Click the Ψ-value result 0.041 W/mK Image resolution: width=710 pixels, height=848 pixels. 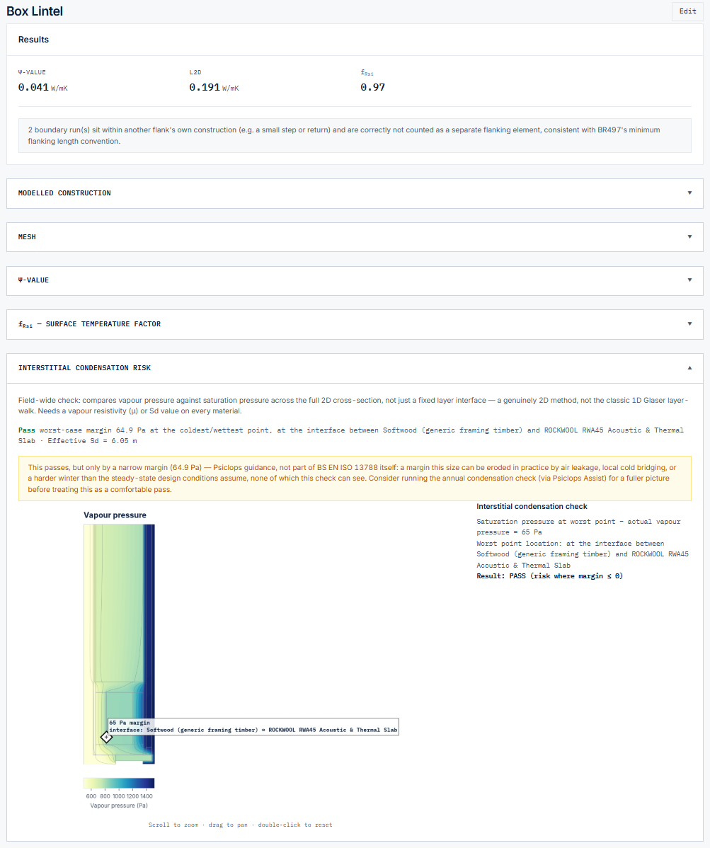[x=42, y=87]
